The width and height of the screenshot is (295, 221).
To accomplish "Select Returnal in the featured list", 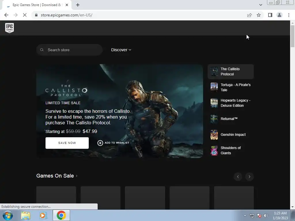I will [x=231, y=119].
